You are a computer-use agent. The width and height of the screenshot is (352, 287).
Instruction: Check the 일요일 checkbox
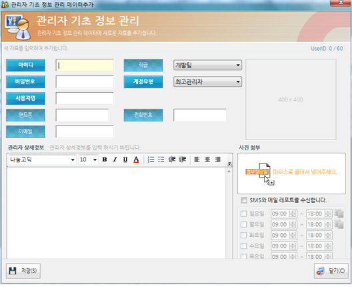tap(243, 214)
